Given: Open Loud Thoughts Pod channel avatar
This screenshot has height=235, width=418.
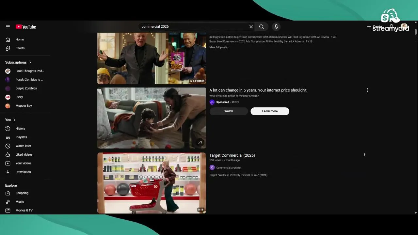Looking at the screenshot, I should pyautogui.click(x=8, y=71).
